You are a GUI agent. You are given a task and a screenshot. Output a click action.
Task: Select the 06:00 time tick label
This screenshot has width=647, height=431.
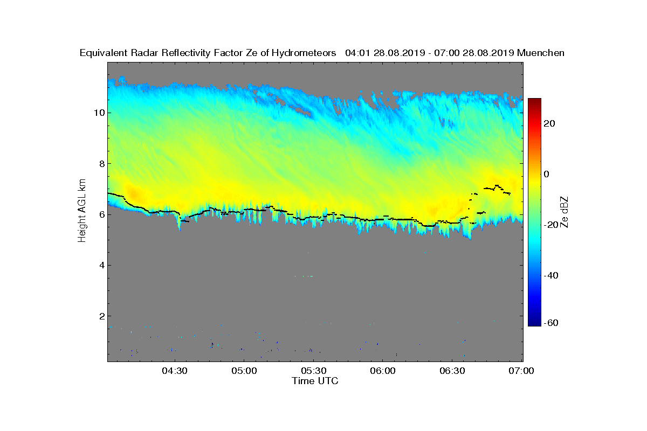click(x=383, y=371)
